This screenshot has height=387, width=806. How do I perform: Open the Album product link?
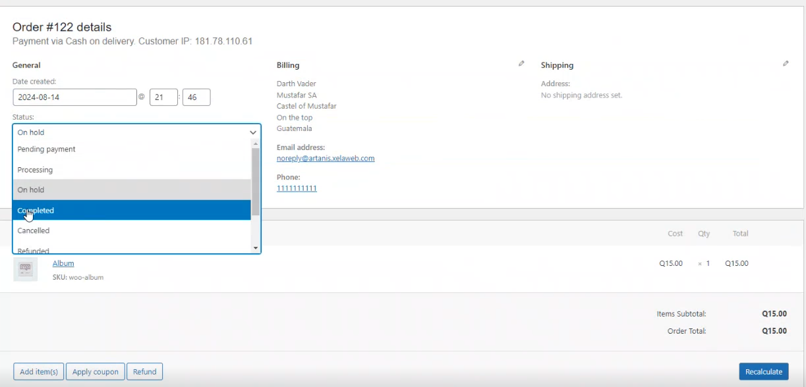click(63, 263)
